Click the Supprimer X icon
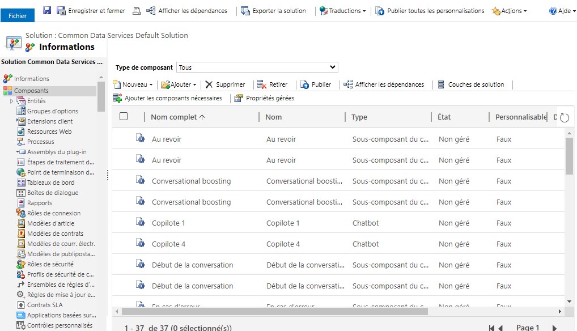577x331 pixels. (x=209, y=84)
